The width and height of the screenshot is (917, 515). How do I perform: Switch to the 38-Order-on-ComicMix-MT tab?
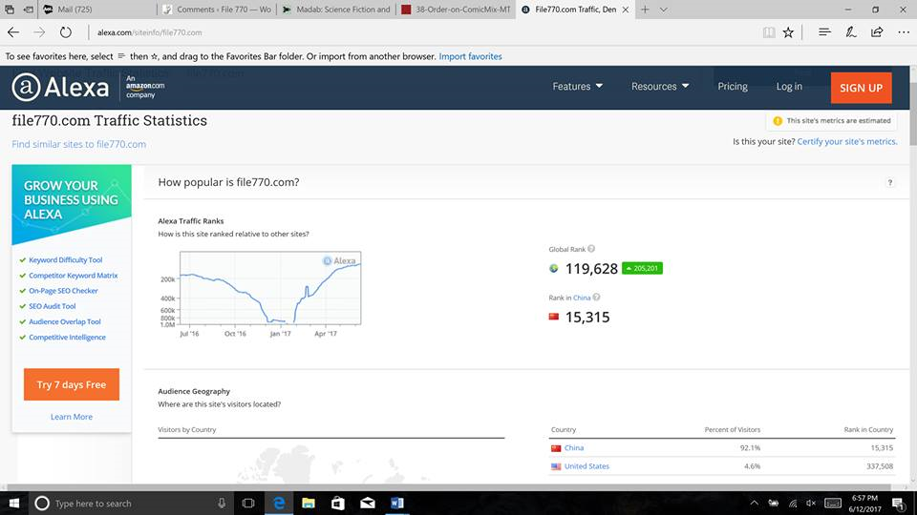453,10
